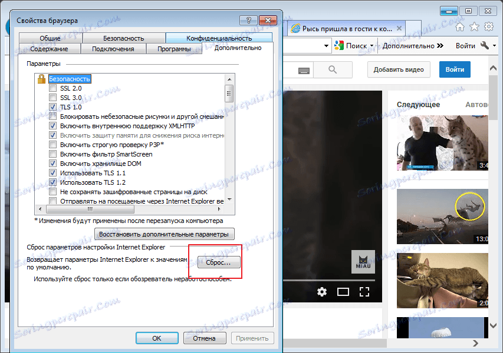Screen dimensions: 503x353
Task: Click the Сброс... button
Action: pyautogui.click(x=218, y=262)
